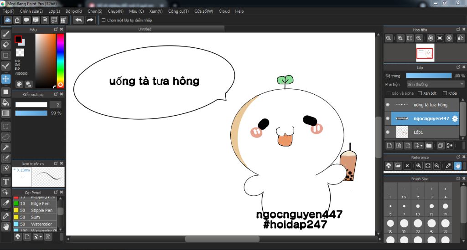Open the Lớp(L) menu
This screenshot has width=467, height=250.
tap(54, 11)
